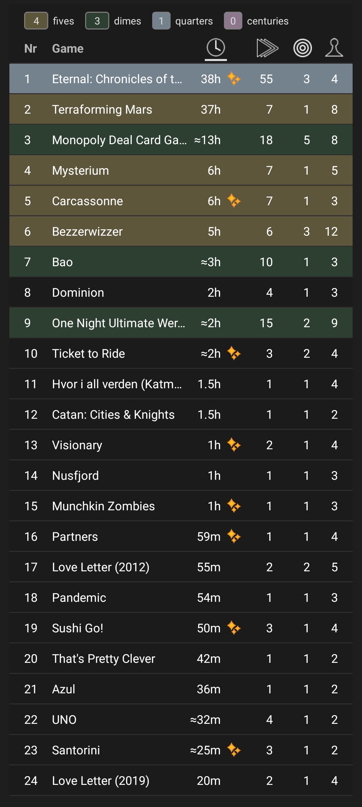
Task: Sort by players pawn icon
Action: click(x=334, y=48)
